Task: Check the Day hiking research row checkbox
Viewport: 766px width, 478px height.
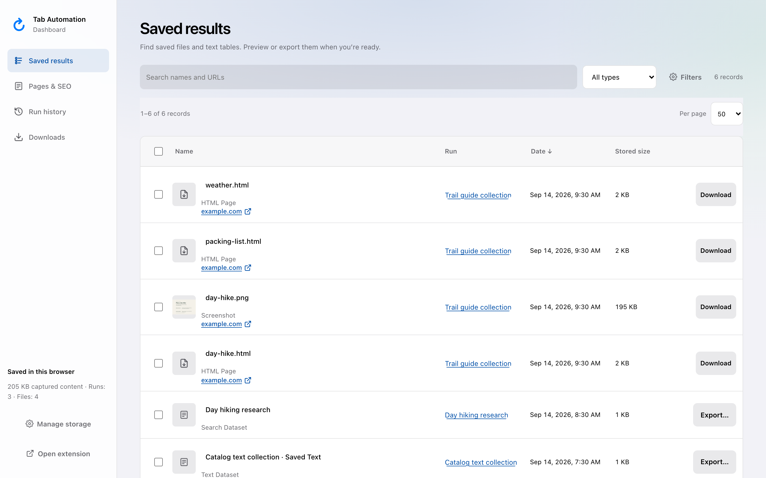Action: click(159, 415)
